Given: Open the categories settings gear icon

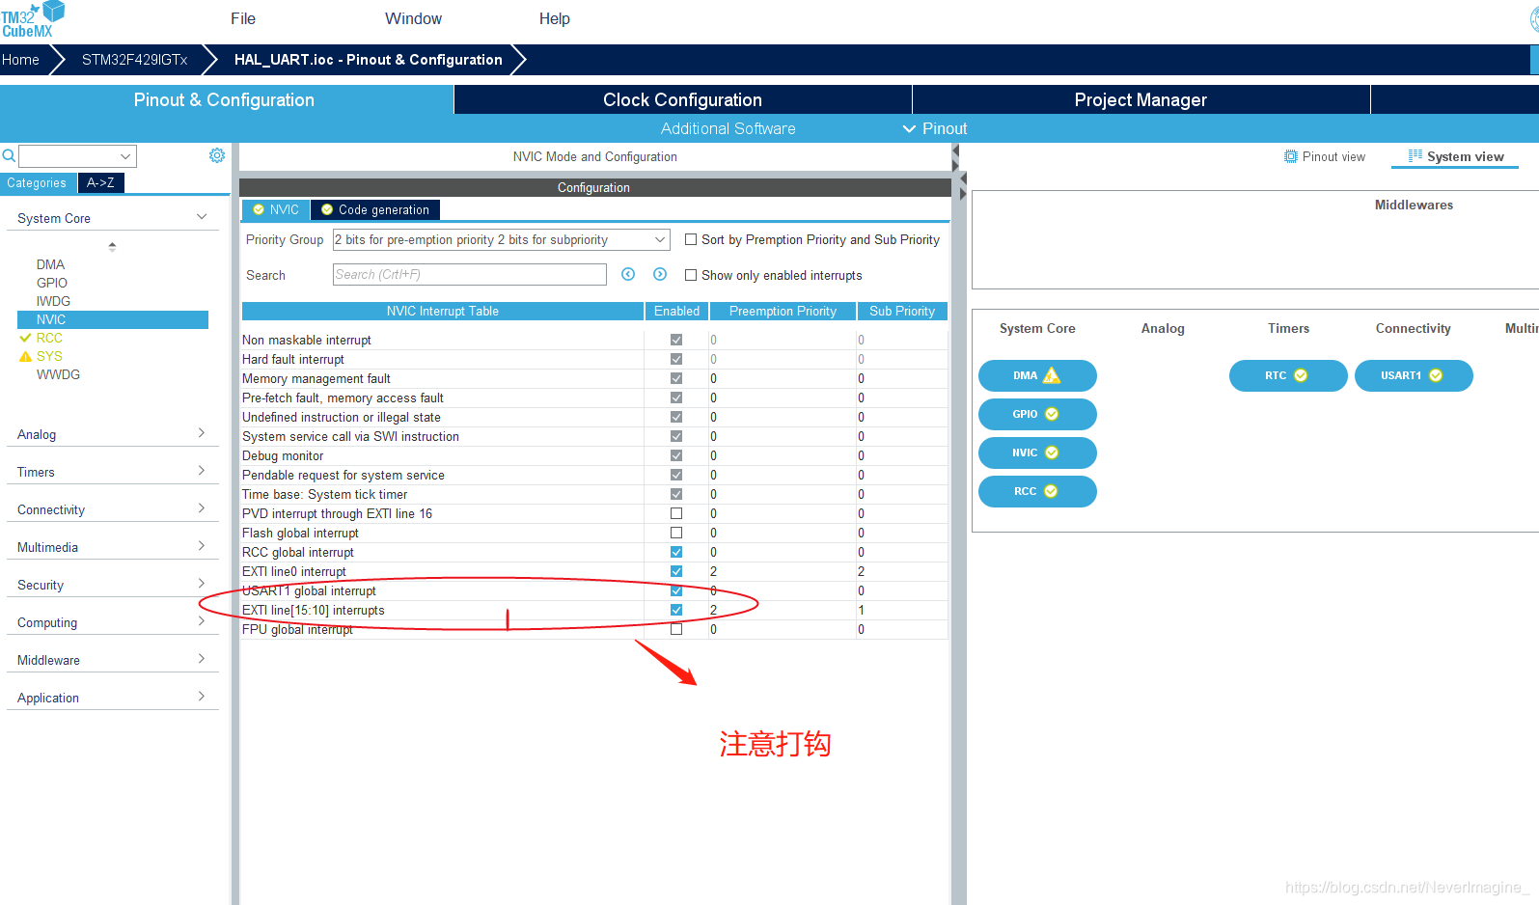Looking at the screenshot, I should pyautogui.click(x=217, y=155).
